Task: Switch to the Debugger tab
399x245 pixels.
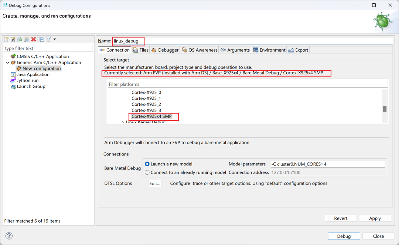Action: coord(165,50)
